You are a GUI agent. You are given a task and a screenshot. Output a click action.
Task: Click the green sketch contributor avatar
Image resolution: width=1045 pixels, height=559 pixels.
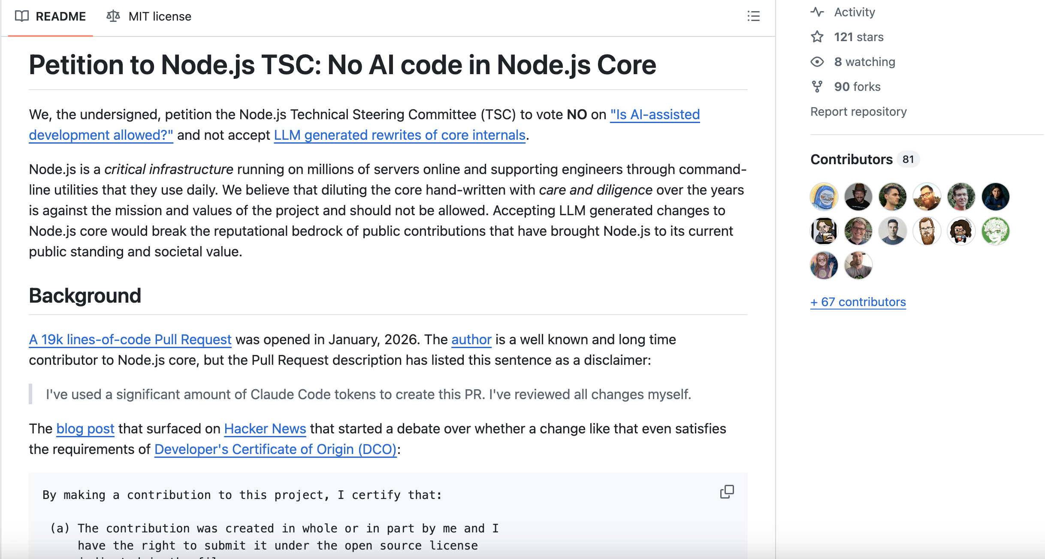(995, 231)
